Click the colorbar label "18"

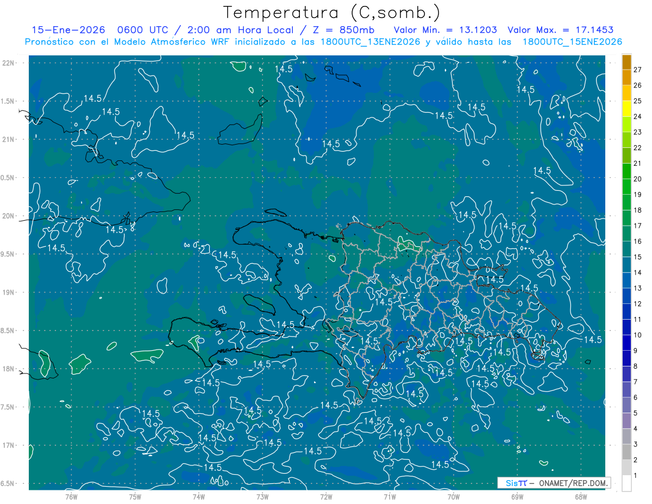click(638, 210)
